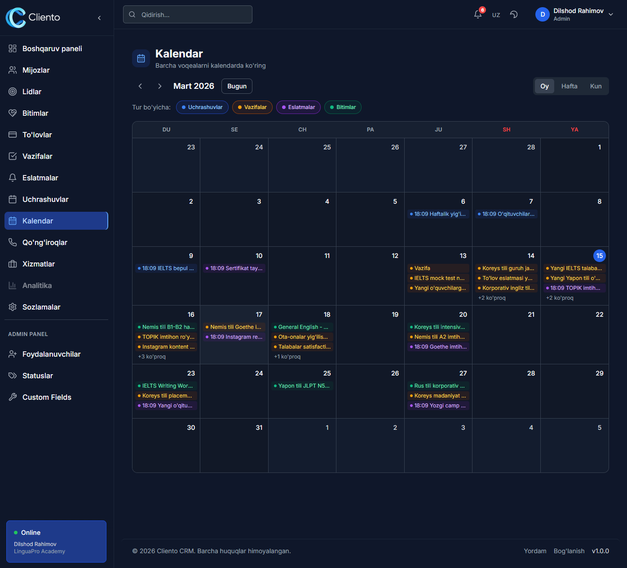Toggle the Eslatmalar type filter
Viewport: 627px width, 568px height.
tap(298, 107)
